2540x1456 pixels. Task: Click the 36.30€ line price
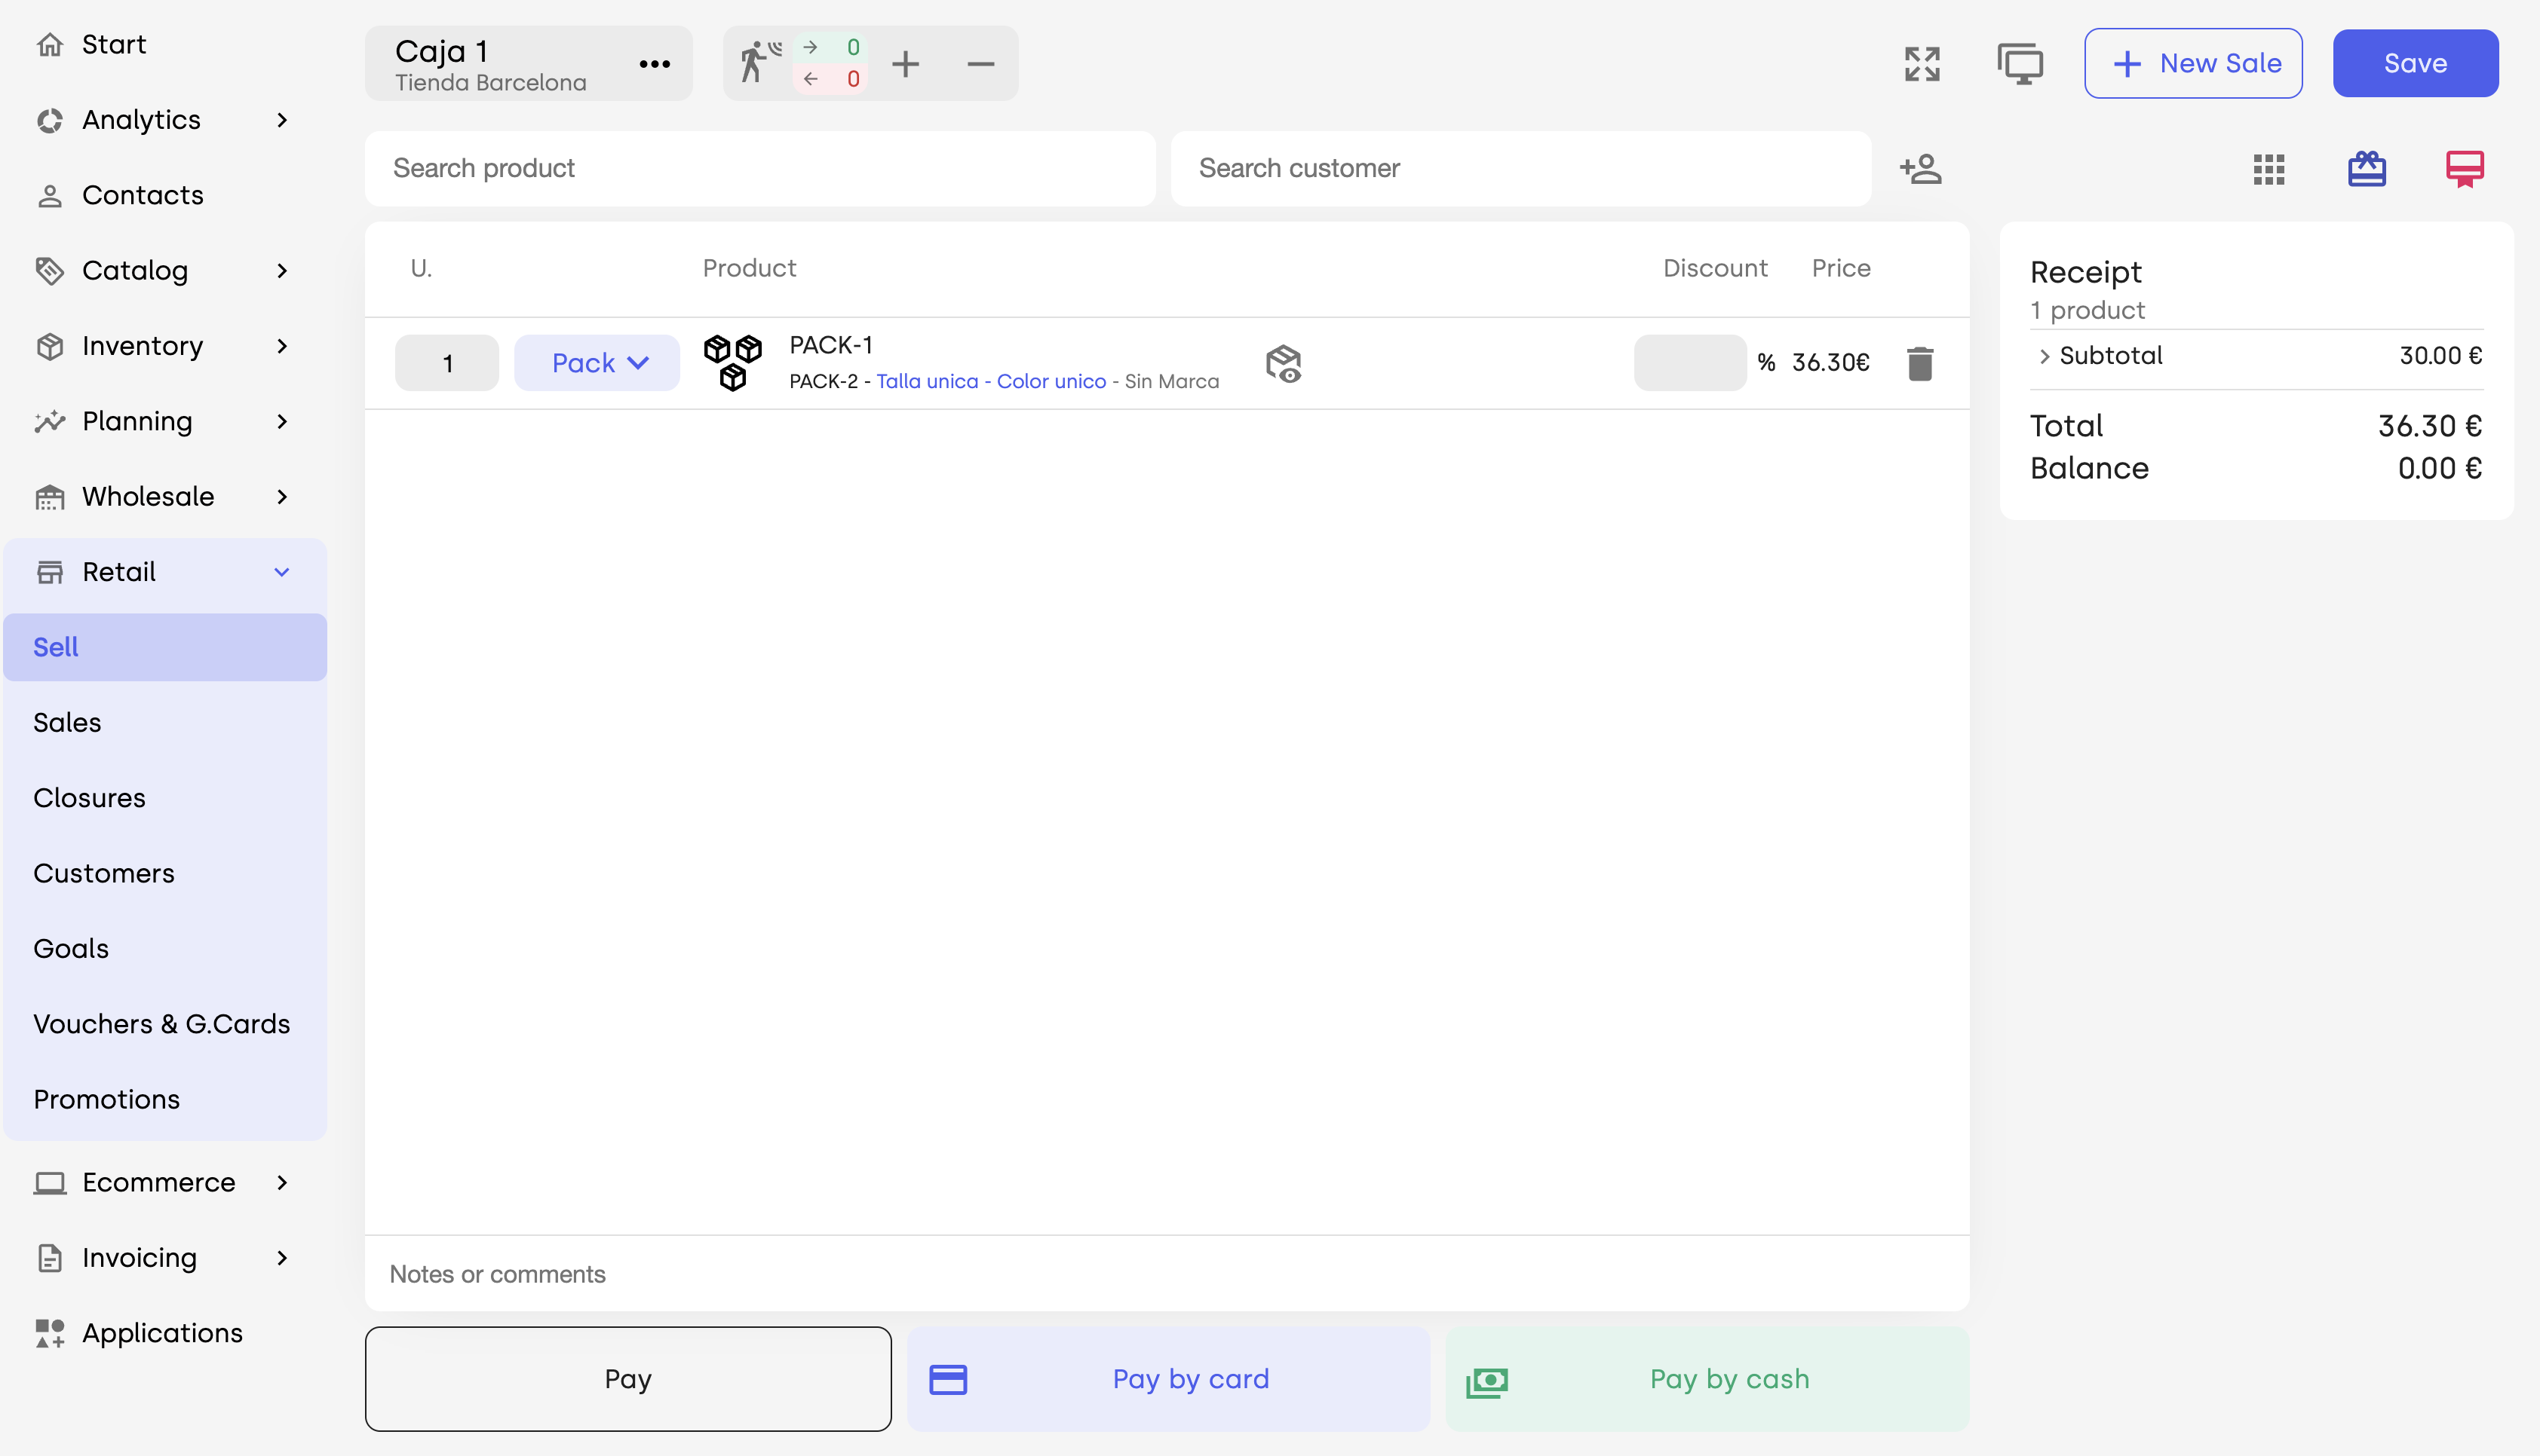(1830, 363)
